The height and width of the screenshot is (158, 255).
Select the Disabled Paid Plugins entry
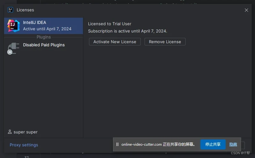click(44, 45)
